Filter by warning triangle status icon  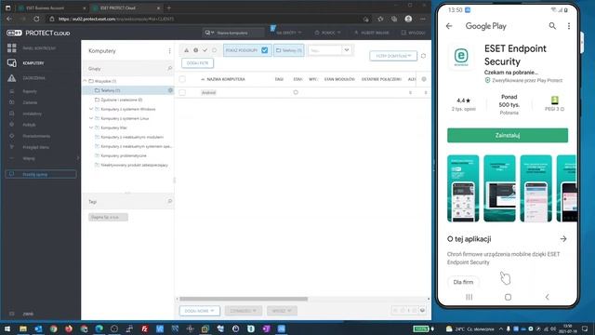[186, 50]
